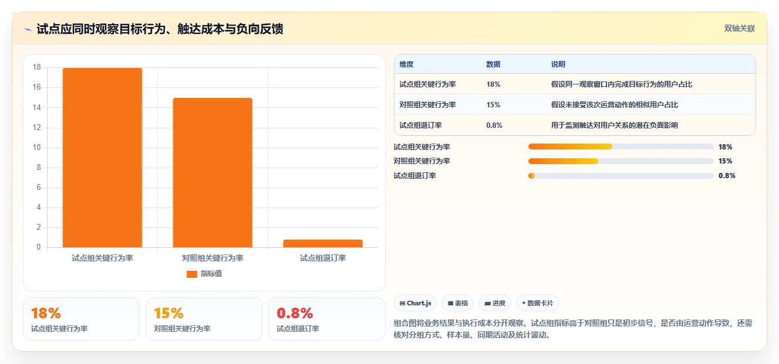Click the 试点组退订率 x-axis label
The width and height of the screenshot is (779, 364).
click(323, 258)
